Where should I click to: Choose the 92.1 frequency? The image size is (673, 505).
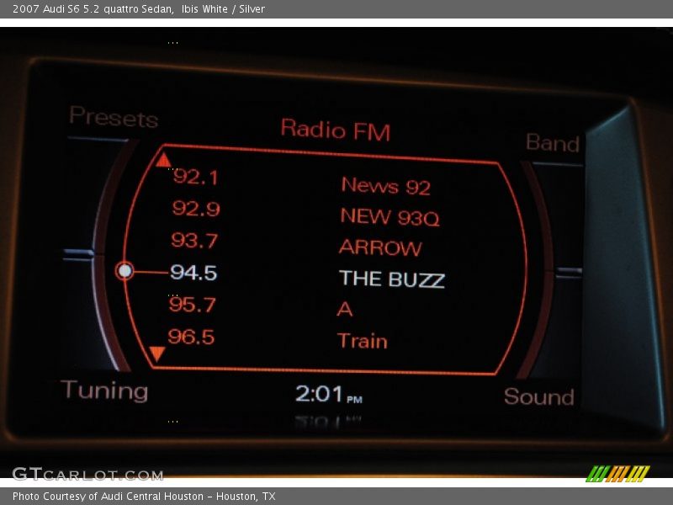[x=195, y=177]
